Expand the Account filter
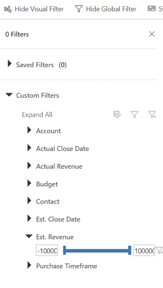Image resolution: width=163 pixels, height=288 pixels. (x=29, y=130)
